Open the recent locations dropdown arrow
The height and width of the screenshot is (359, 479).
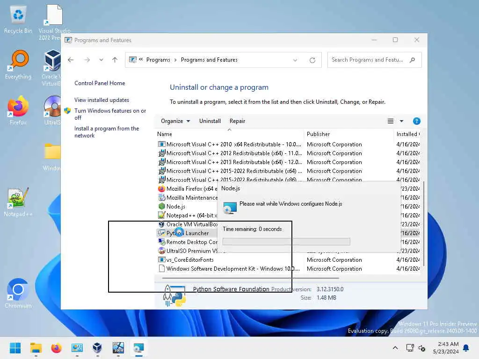[x=101, y=60]
